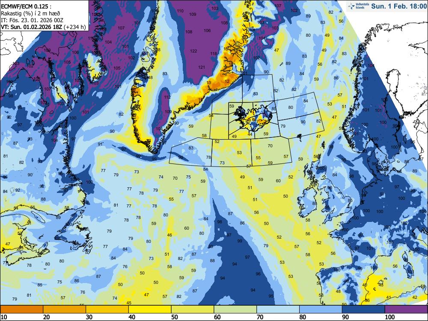
Task: Click the '13' value on Greenland's east coast
Action: [x=209, y=82]
